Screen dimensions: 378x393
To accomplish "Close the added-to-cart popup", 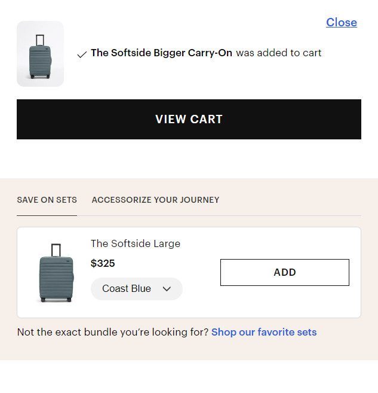I will click(341, 23).
